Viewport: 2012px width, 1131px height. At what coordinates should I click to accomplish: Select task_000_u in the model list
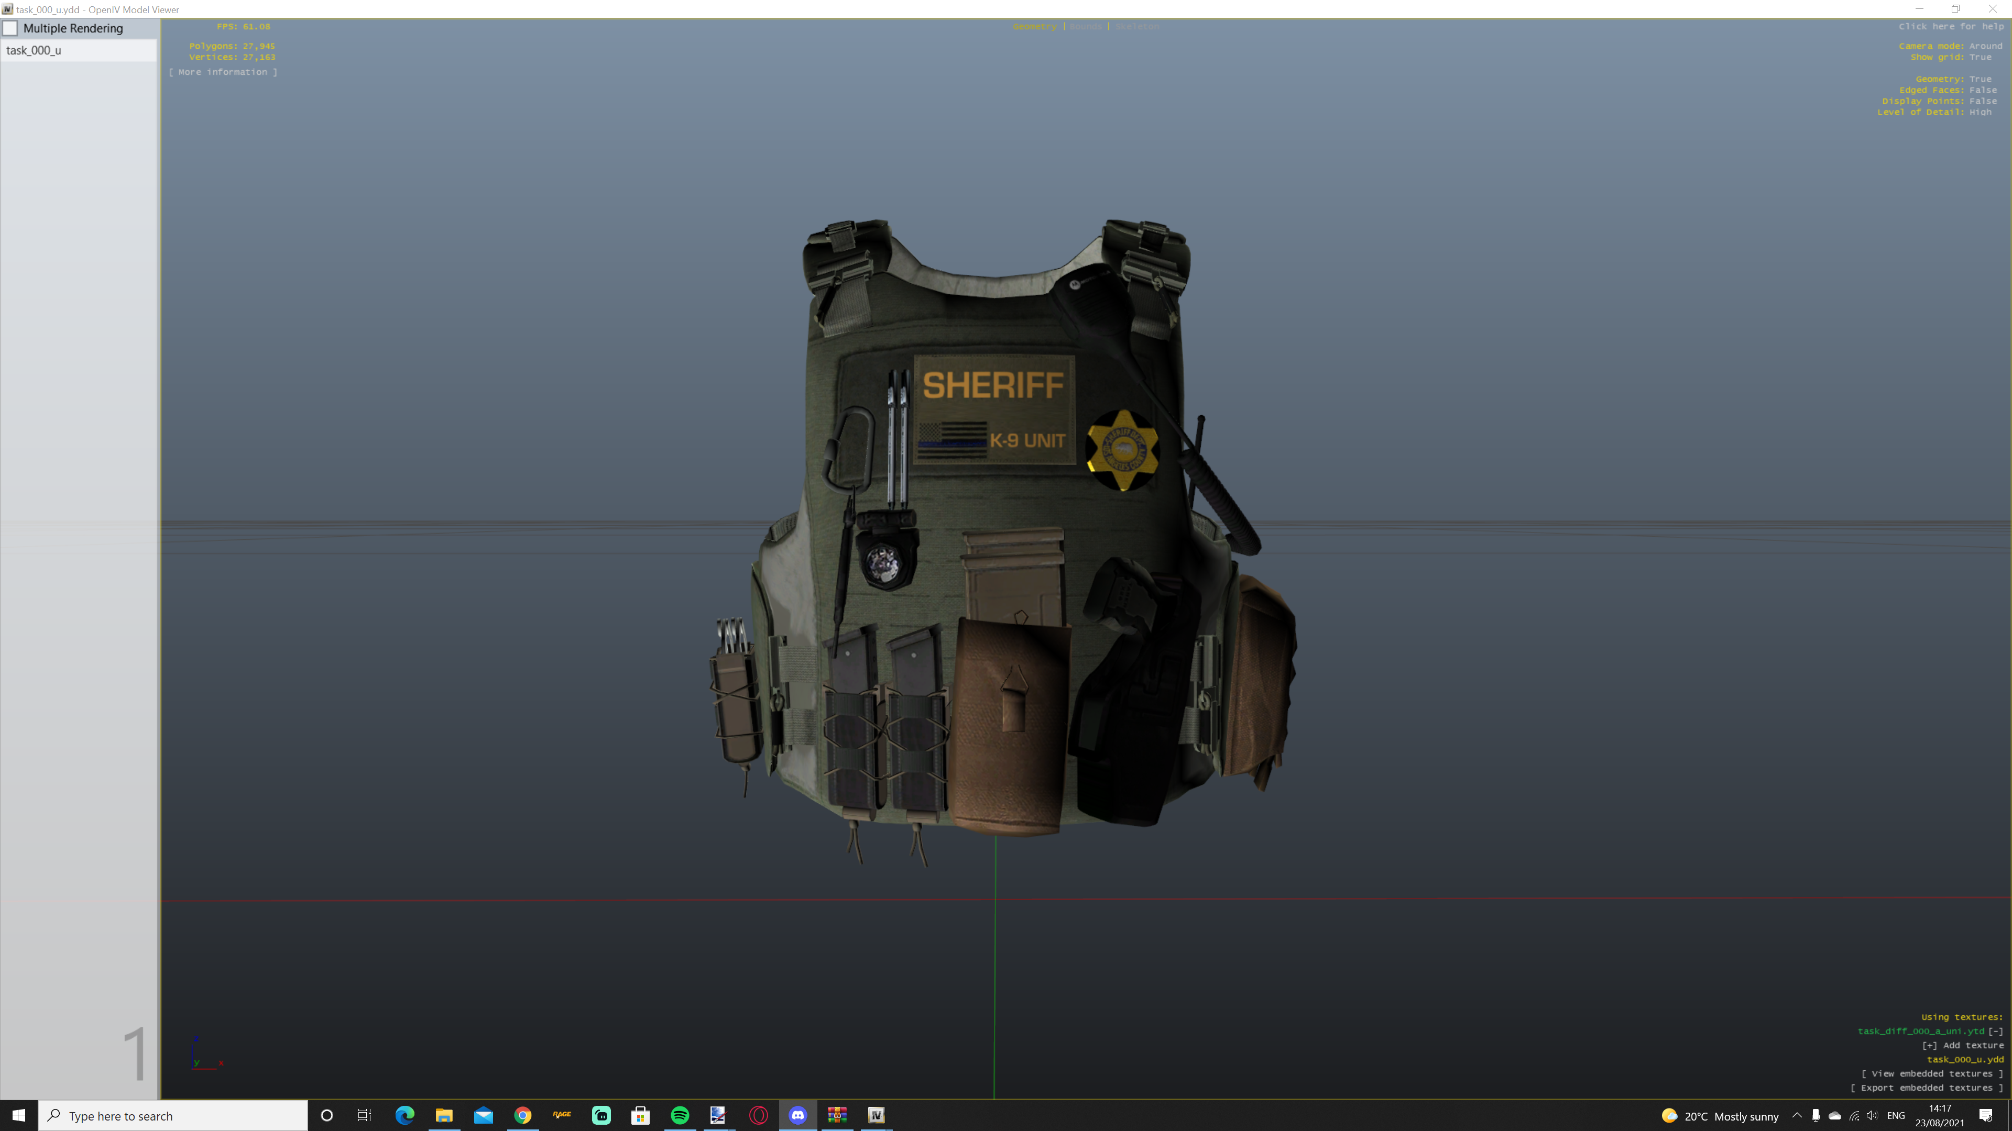click(x=34, y=51)
